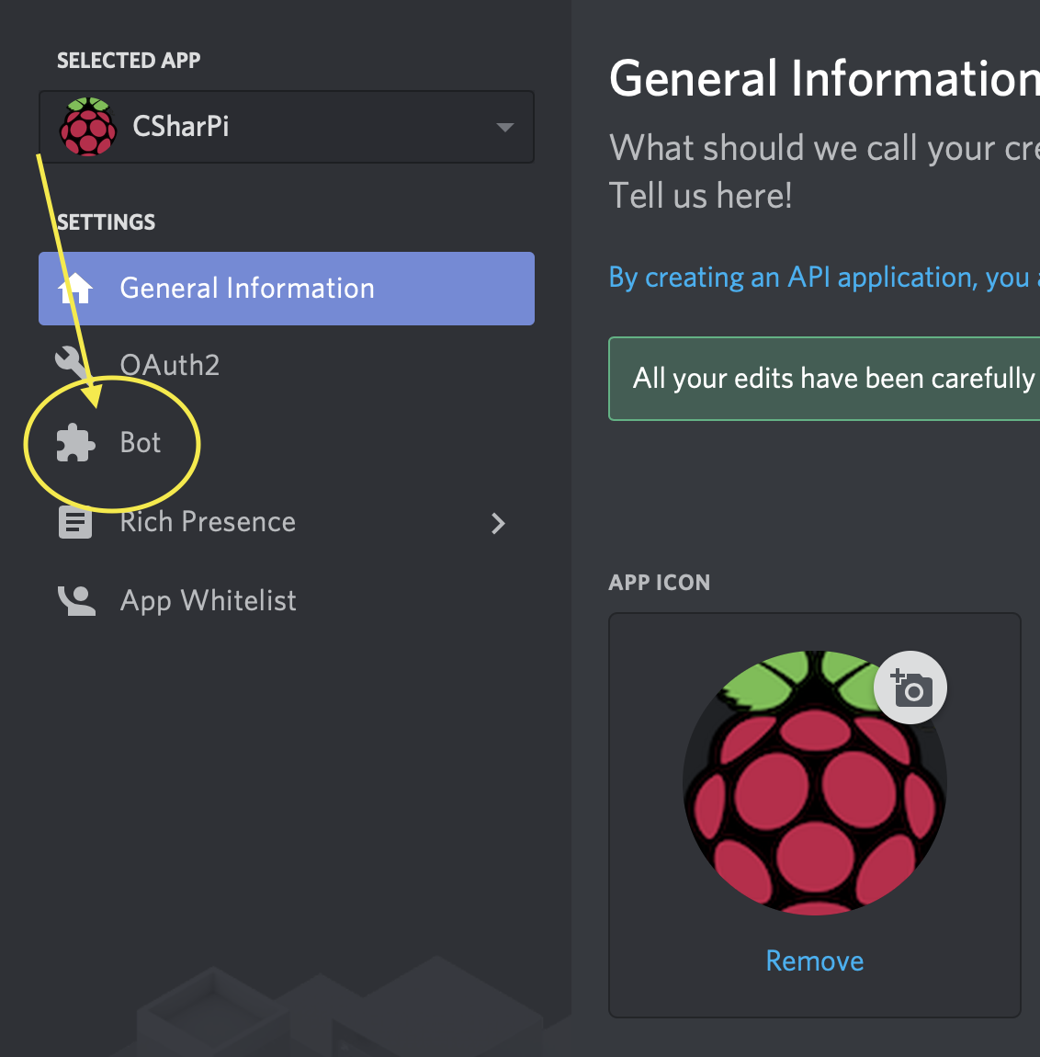The height and width of the screenshot is (1057, 1040).
Task: Open the Bot settings page
Action: (141, 443)
